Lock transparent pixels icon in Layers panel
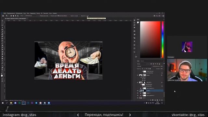The width and height of the screenshot is (208, 117). tap(142, 69)
